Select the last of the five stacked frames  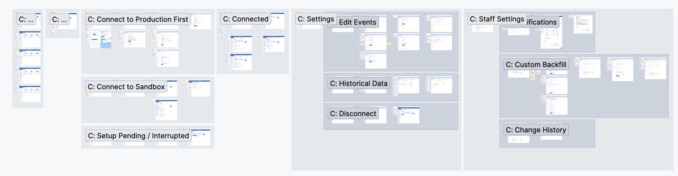[30, 94]
